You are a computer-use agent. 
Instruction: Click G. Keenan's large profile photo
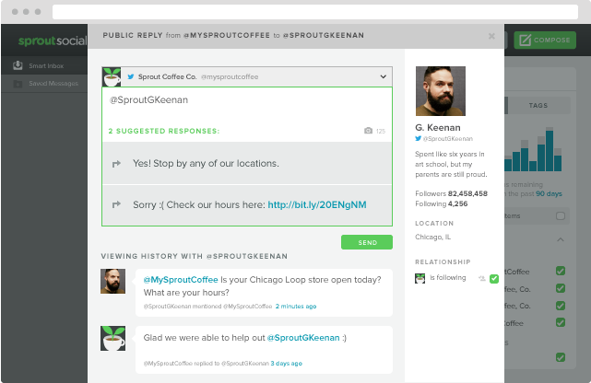pyautogui.click(x=440, y=91)
